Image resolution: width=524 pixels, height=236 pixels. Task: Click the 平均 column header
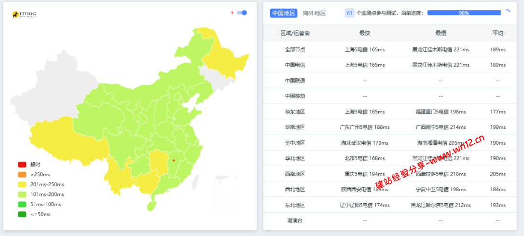(497, 33)
